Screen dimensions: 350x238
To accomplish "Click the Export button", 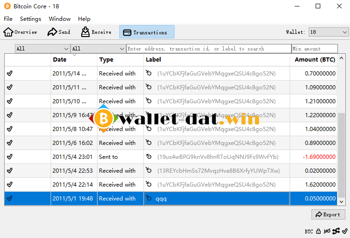I will (328, 214).
